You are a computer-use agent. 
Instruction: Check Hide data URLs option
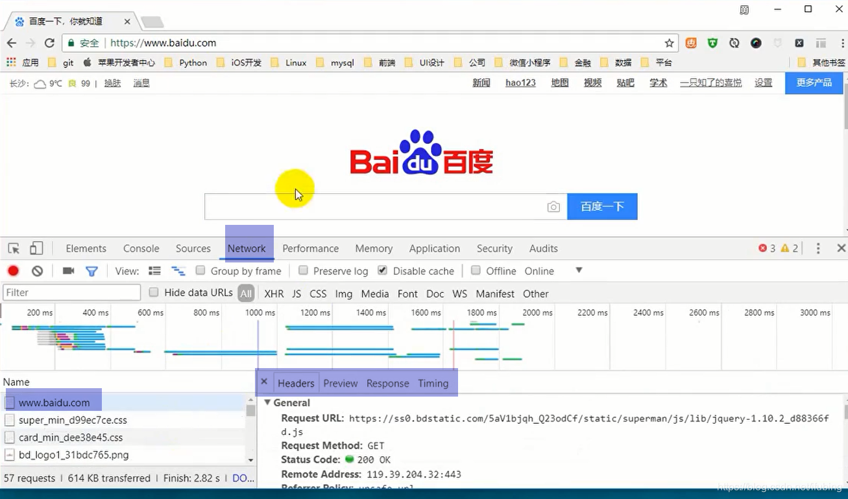click(154, 292)
